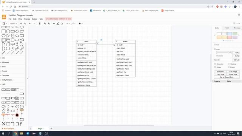This screenshot has height=136, width=242.
Task: Pick the UML actor shape in UML palette
Action: point(8,111)
